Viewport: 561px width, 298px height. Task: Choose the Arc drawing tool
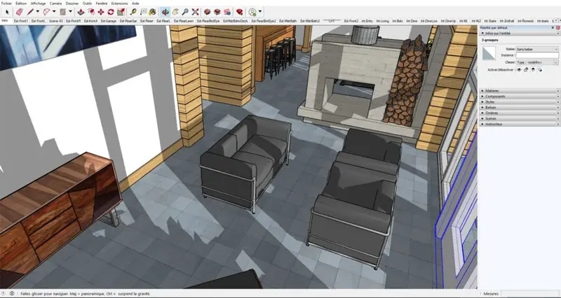(x=46, y=12)
